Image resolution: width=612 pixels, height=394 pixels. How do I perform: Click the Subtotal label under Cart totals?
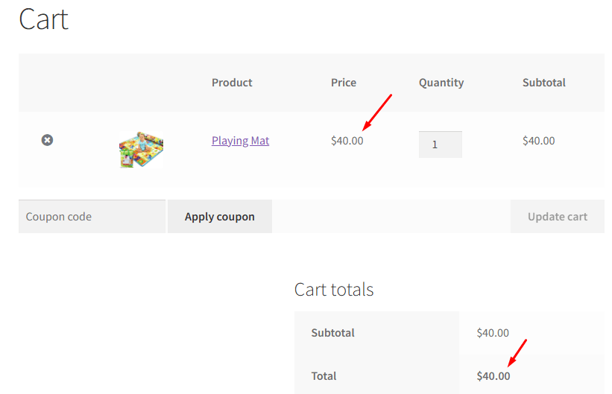(x=332, y=333)
